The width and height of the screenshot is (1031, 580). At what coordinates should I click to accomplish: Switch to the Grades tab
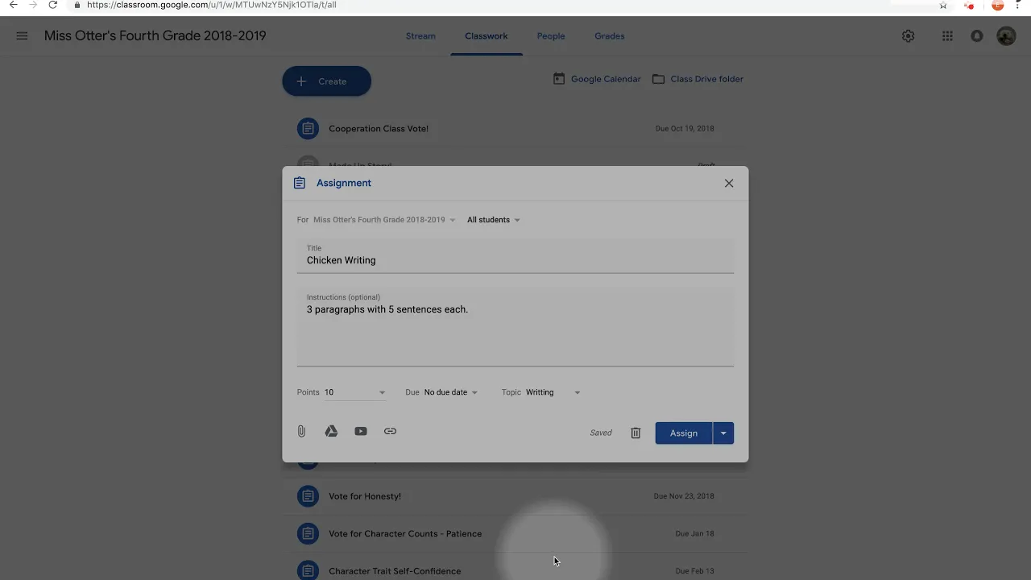[610, 36]
